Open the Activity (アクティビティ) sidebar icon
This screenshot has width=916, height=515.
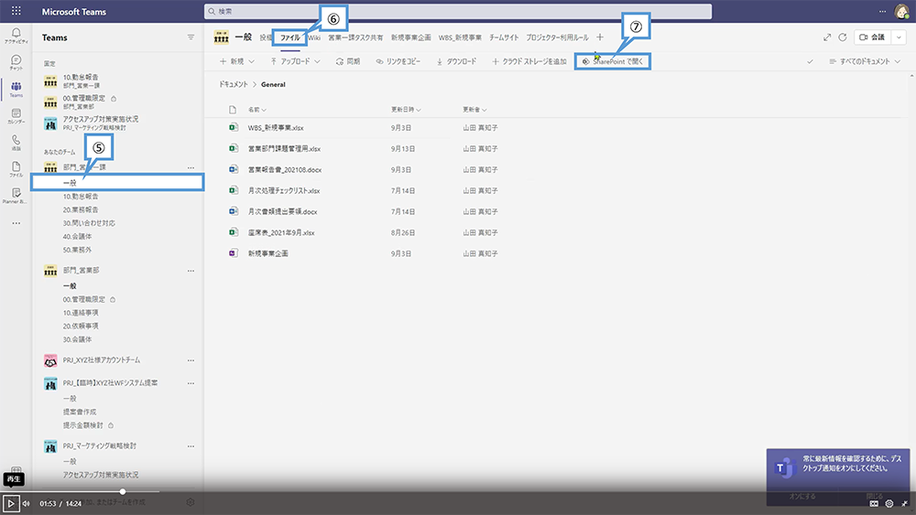coord(16,36)
